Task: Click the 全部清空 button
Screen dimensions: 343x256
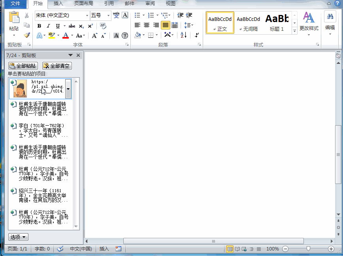Action: click(x=57, y=66)
